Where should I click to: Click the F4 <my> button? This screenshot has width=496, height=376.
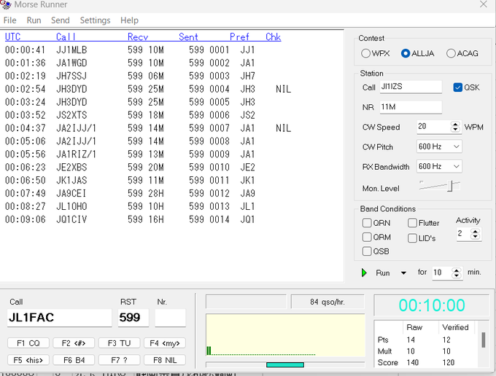pyautogui.click(x=165, y=343)
